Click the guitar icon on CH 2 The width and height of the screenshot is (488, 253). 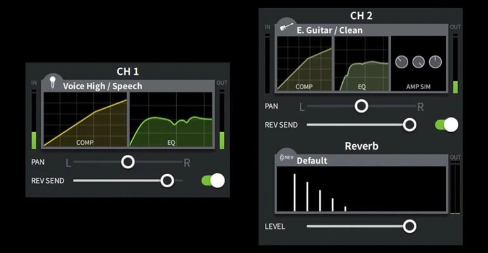coord(286,27)
